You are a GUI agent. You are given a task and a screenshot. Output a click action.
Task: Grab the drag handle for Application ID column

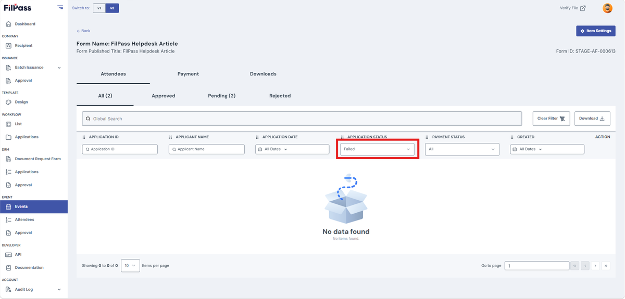point(84,137)
